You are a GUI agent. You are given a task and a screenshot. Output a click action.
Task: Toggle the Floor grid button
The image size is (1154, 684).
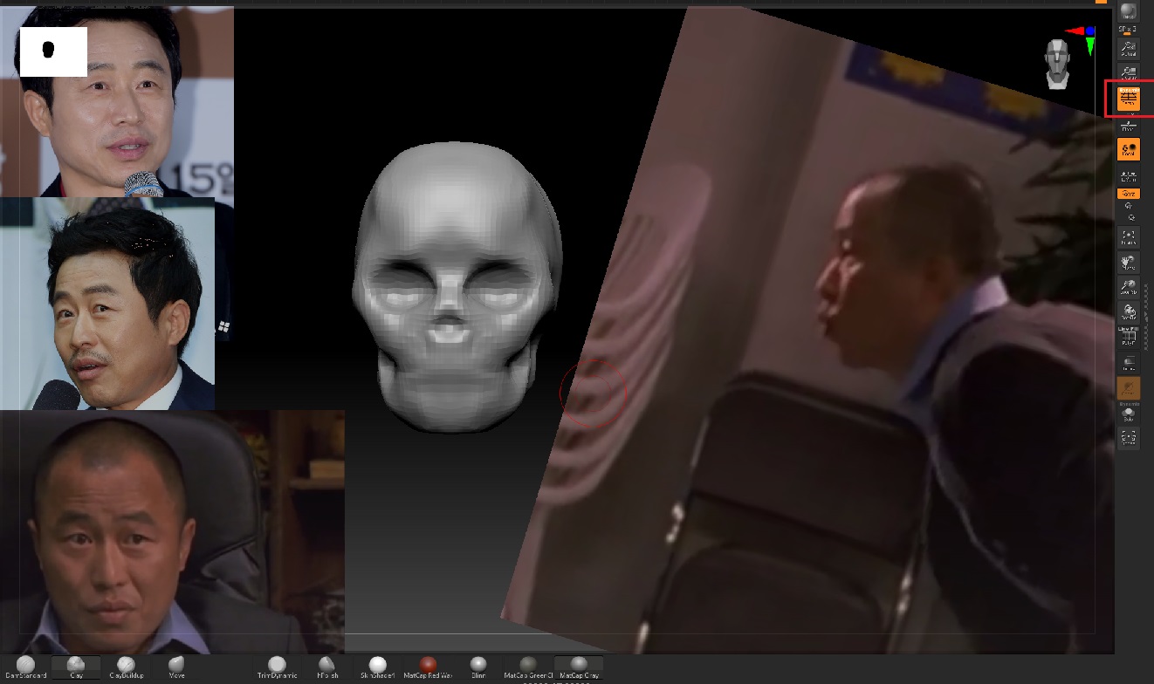[x=1129, y=125]
